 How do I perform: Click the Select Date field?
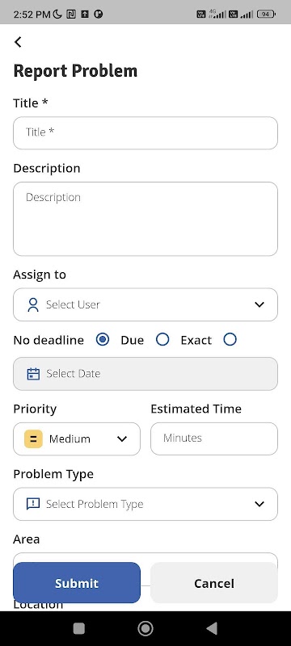[x=145, y=374]
